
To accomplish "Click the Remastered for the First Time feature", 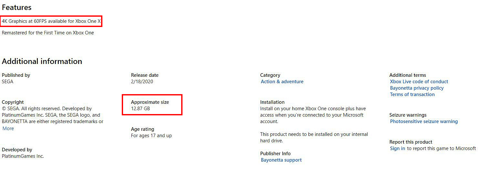I will (48, 33).
